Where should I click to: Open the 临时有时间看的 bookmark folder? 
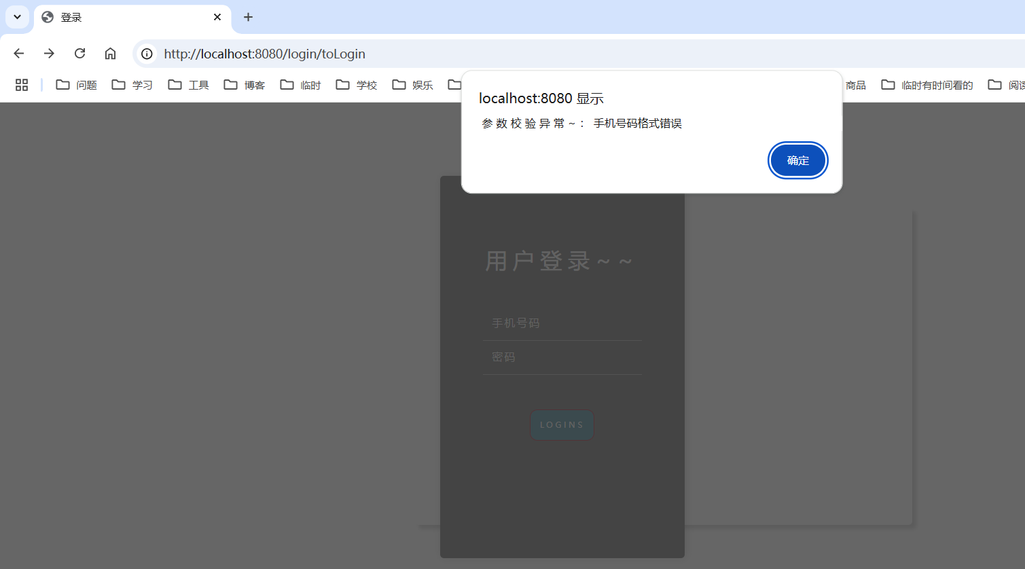[927, 85]
